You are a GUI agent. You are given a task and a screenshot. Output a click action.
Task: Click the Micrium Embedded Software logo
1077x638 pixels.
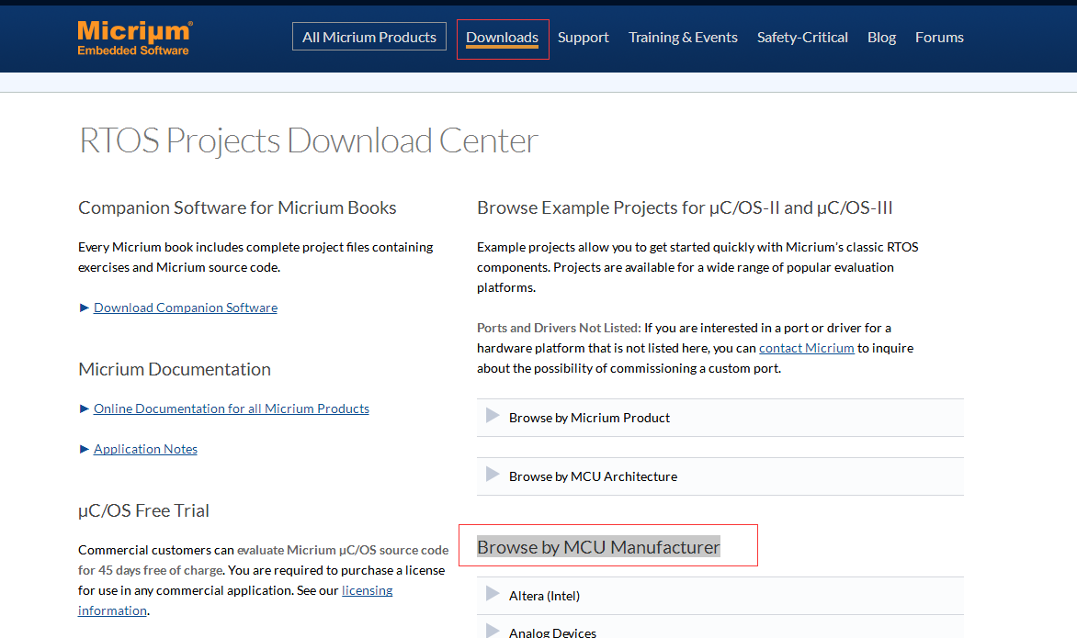[134, 38]
